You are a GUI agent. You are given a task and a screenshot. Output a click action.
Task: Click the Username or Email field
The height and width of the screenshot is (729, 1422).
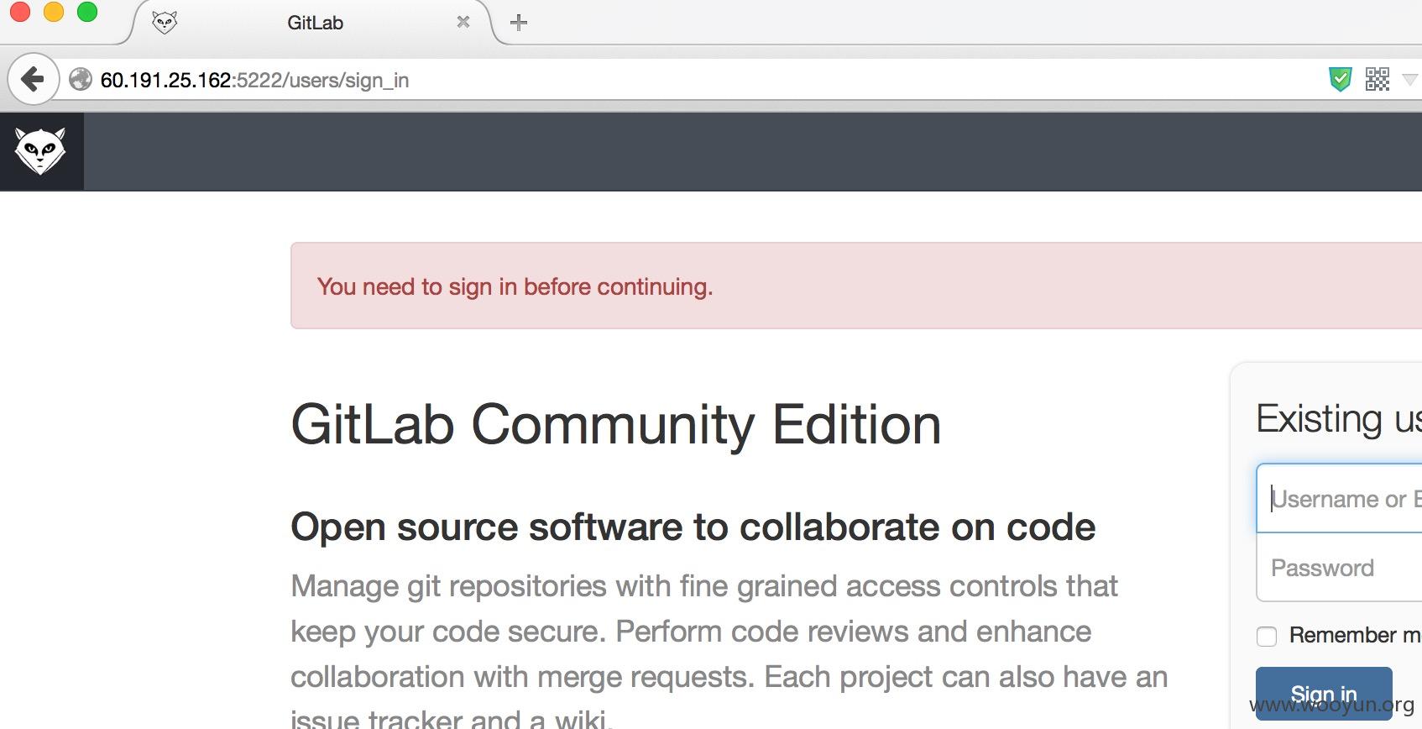[x=1340, y=498]
